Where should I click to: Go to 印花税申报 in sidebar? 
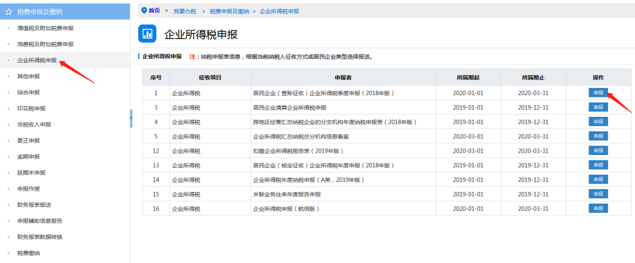click(31, 109)
